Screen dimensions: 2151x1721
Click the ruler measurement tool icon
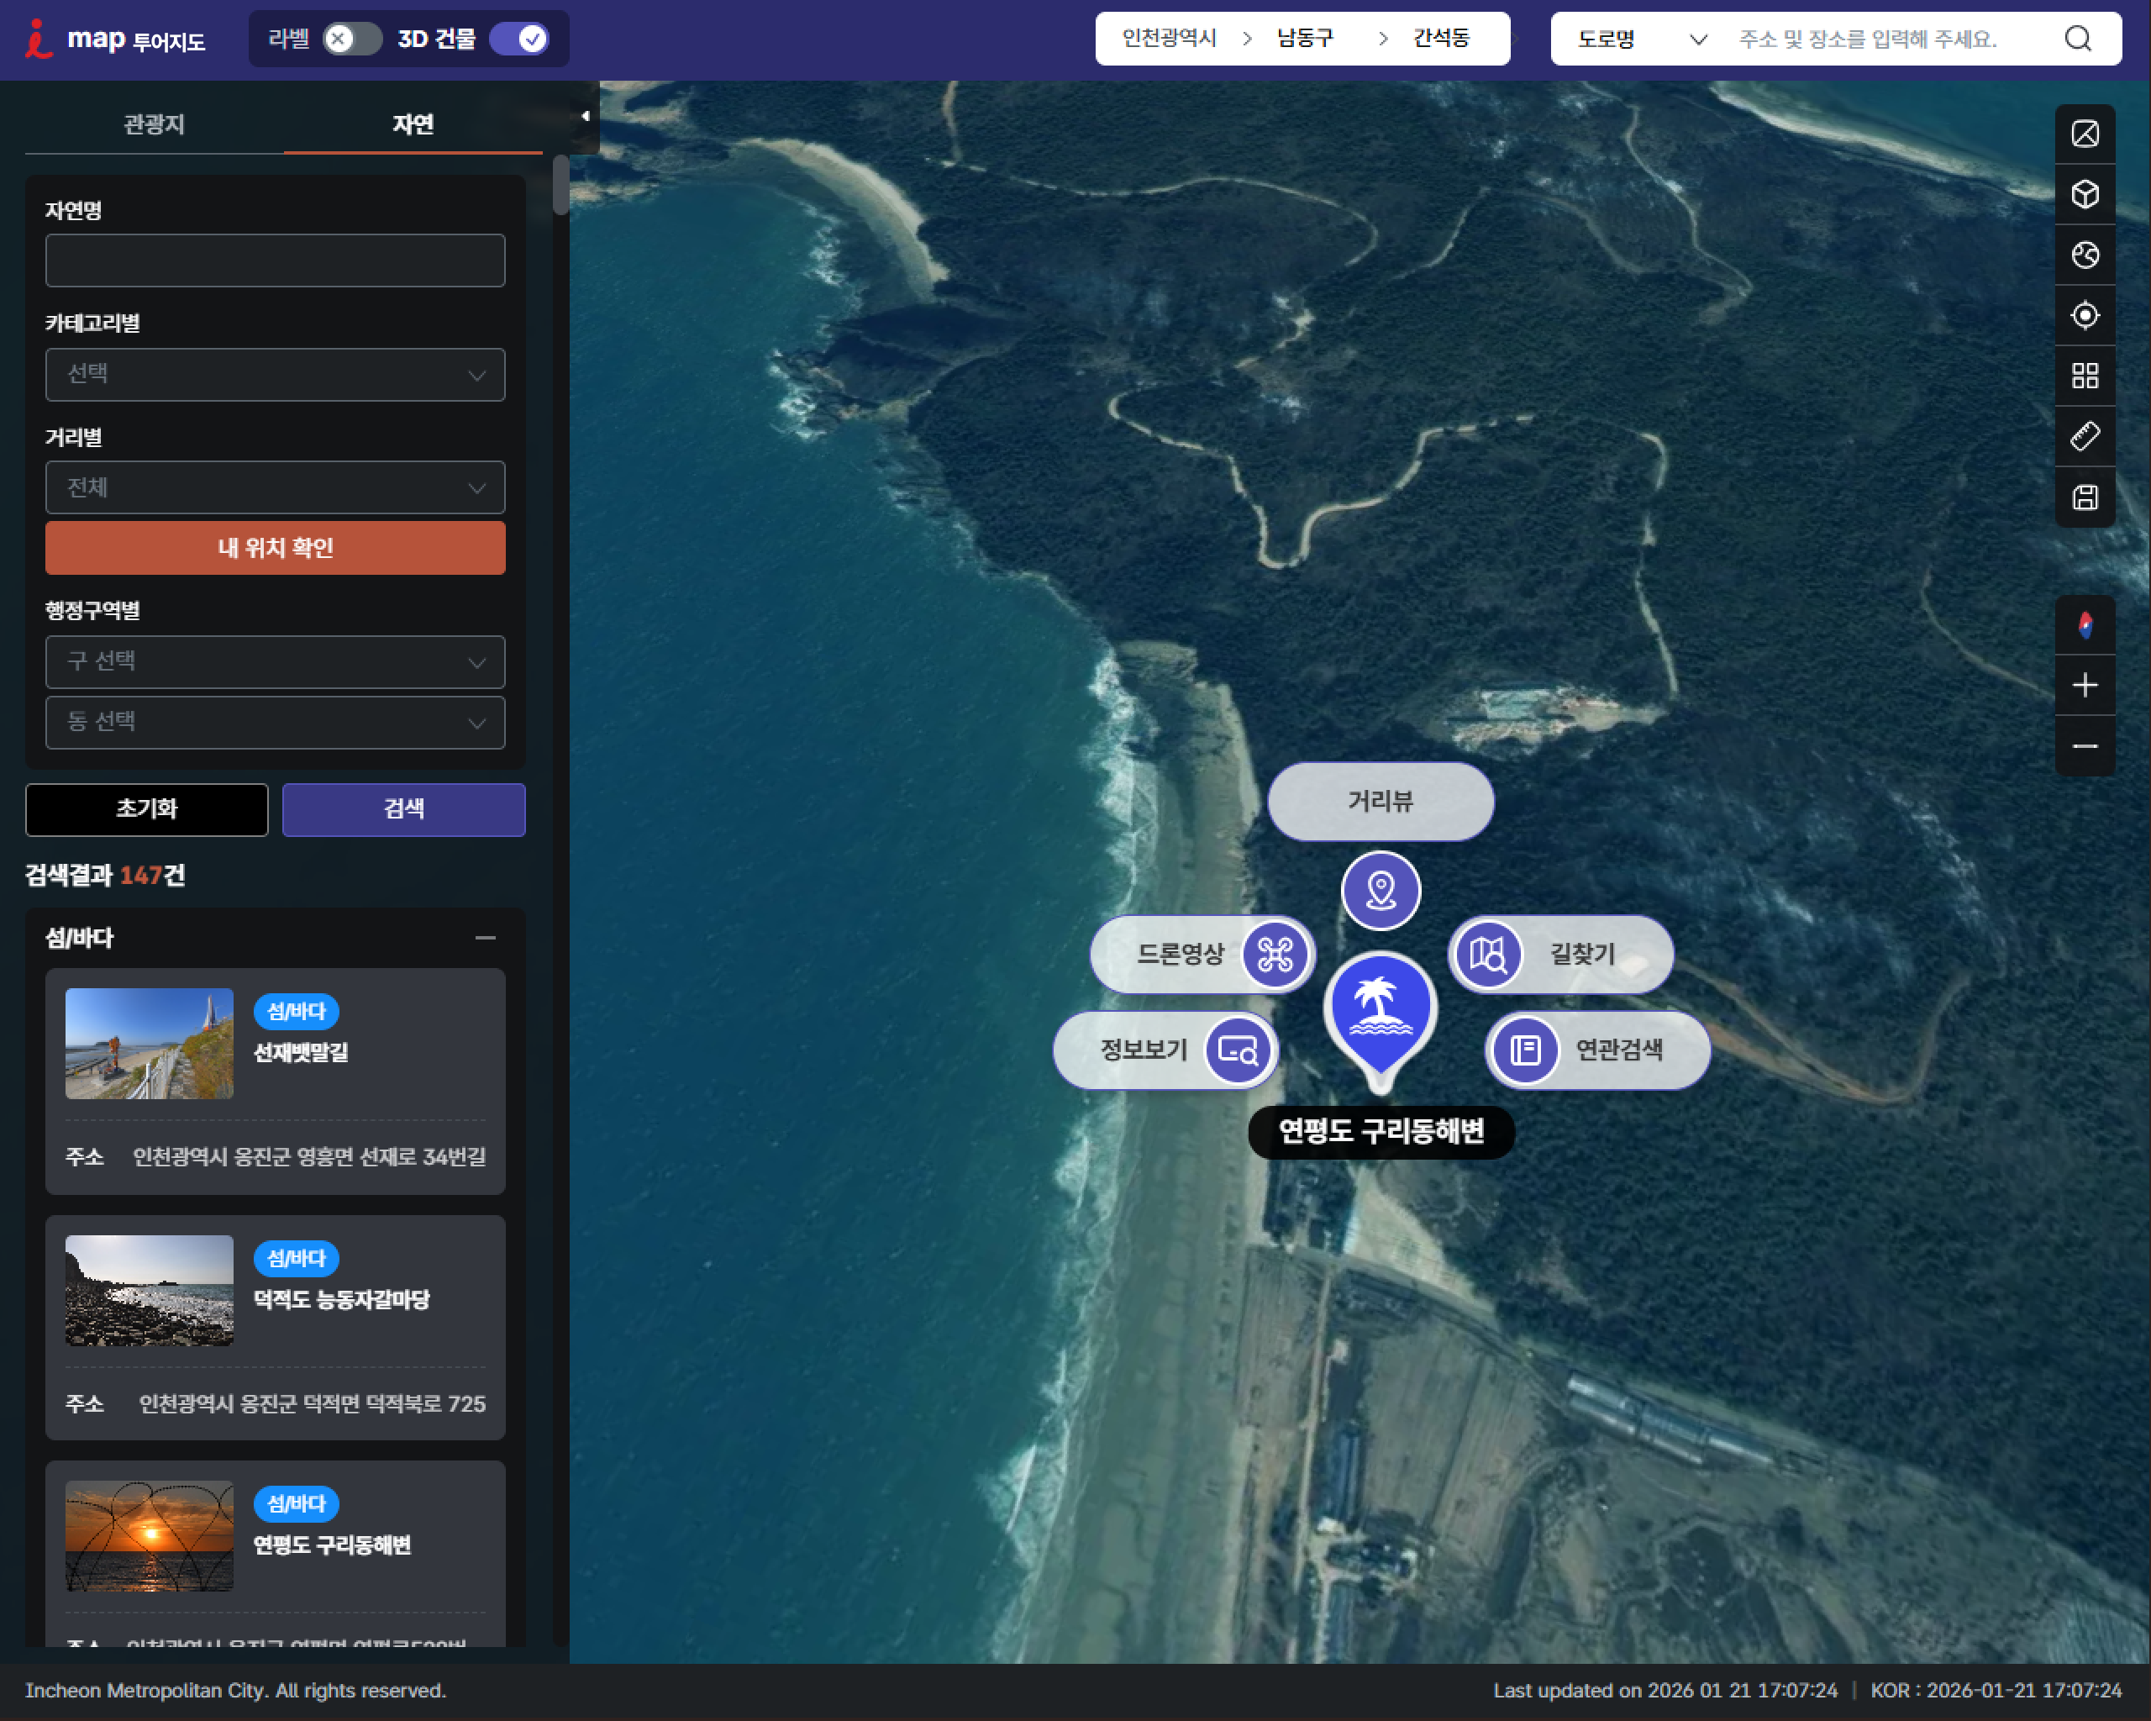pos(2084,436)
